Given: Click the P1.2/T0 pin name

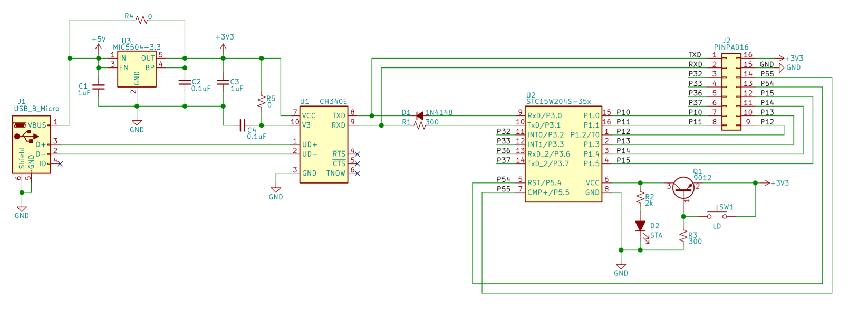Looking at the screenshot, I should click(x=585, y=134).
